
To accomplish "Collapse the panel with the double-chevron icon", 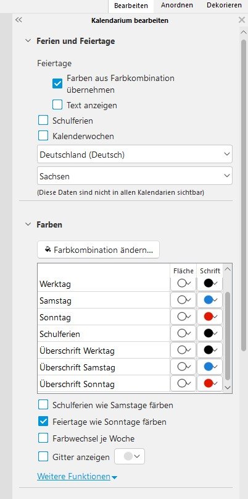I will pos(19,20).
